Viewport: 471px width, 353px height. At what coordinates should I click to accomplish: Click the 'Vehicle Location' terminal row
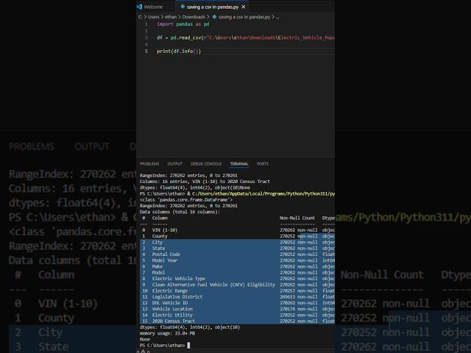tap(237, 309)
